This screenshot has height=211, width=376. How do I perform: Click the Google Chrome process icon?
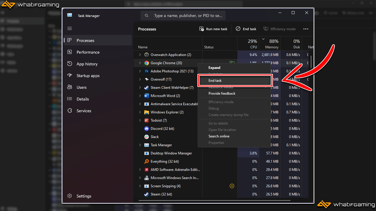[147, 63]
